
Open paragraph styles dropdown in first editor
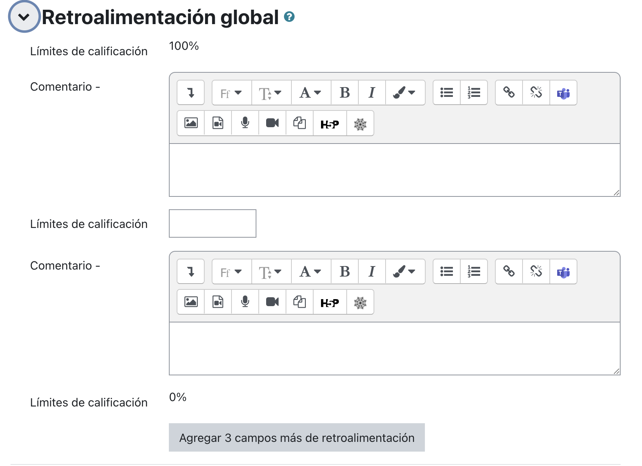311,93
